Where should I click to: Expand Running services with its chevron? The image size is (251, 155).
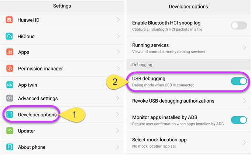(x=244, y=48)
